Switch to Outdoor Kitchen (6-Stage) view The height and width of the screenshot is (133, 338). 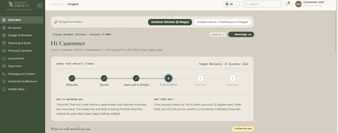coord(170,22)
